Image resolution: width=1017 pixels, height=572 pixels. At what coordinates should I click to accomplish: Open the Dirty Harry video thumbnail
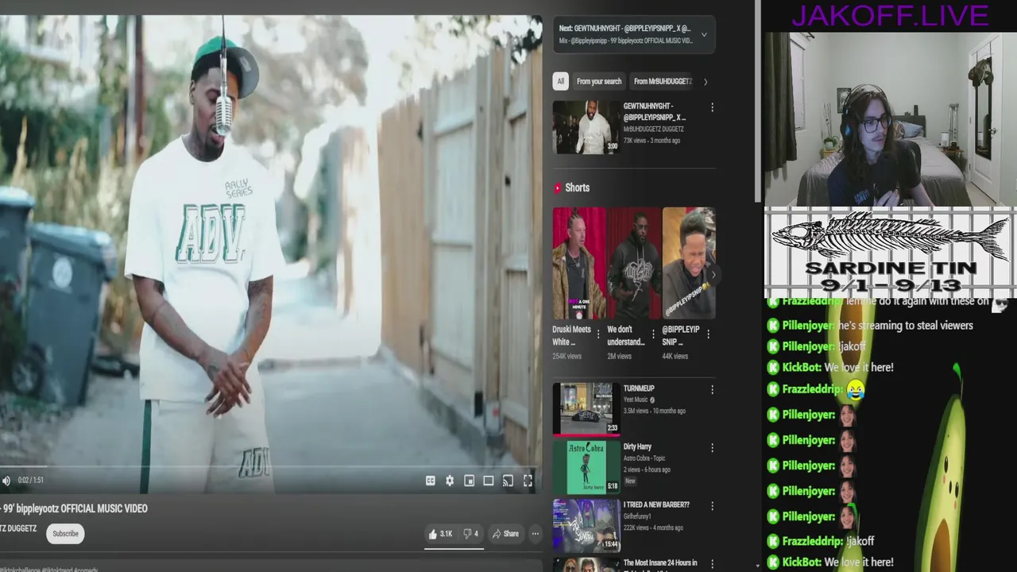[x=586, y=468]
